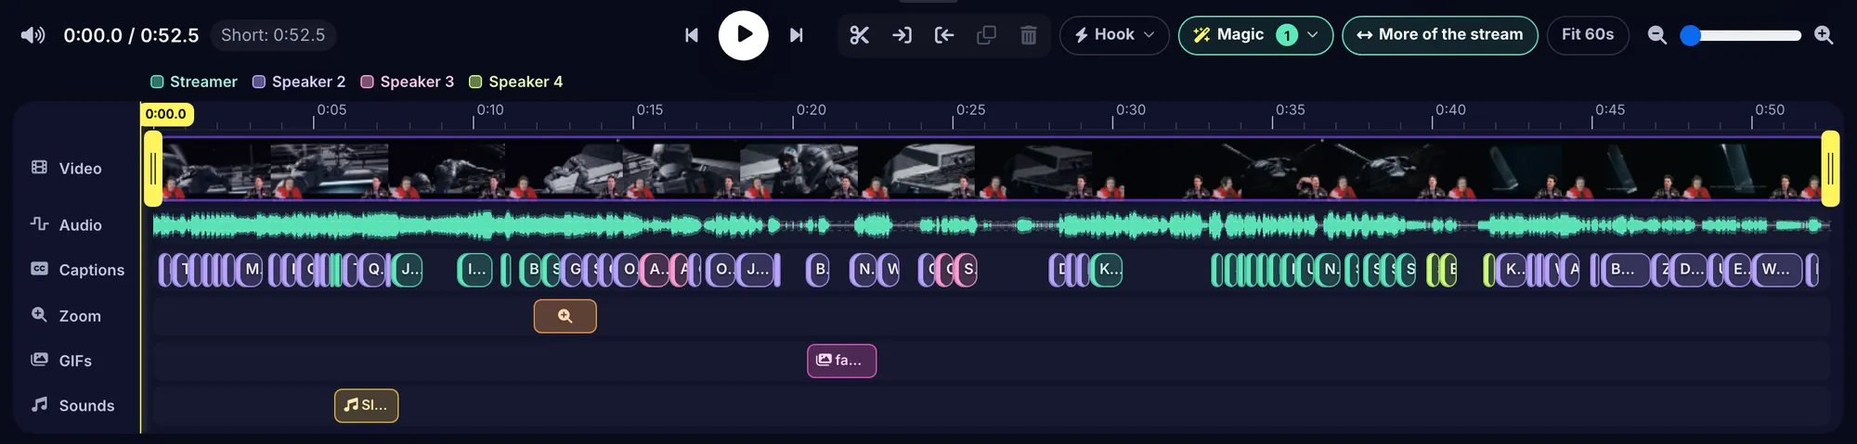This screenshot has height=444, width=1857.
Task: Select the Video track label
Action: pos(80,169)
